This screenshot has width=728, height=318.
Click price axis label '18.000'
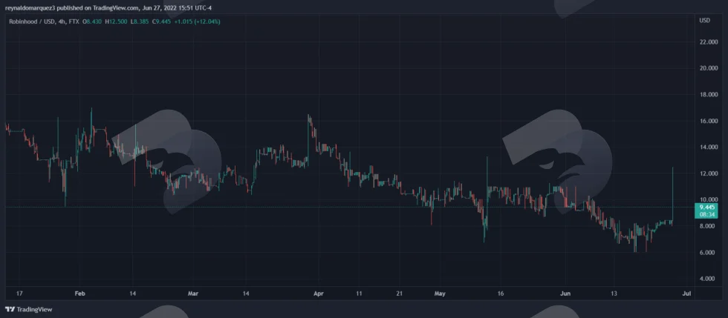point(709,95)
